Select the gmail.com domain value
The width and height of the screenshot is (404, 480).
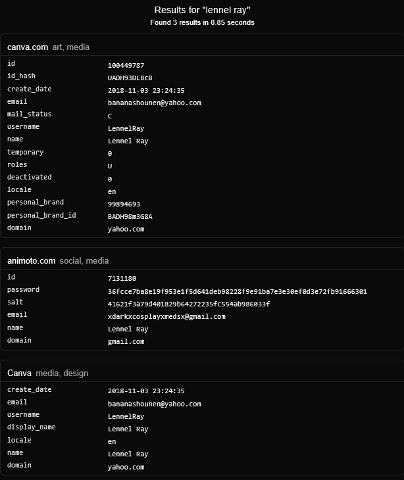click(x=126, y=342)
